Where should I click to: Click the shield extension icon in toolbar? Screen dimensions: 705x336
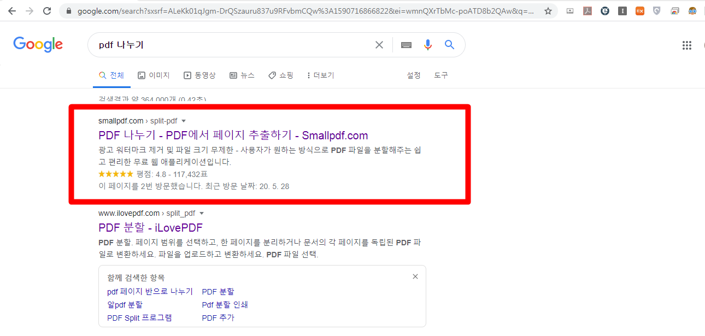pyautogui.click(x=657, y=11)
